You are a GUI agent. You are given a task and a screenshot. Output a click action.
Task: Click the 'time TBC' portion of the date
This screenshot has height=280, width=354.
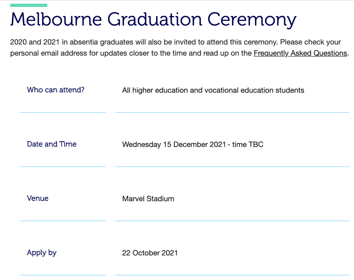[248, 144]
